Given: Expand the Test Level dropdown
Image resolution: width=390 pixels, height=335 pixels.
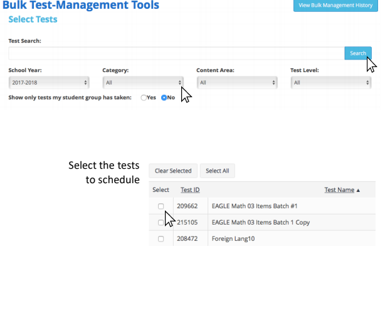Looking at the screenshot, I should 331,83.
